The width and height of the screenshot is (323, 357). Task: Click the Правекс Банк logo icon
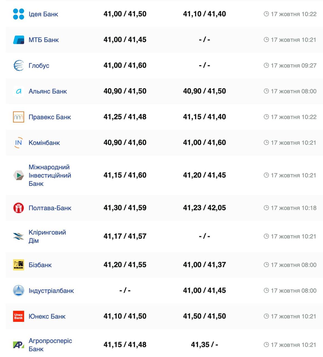[19, 117]
